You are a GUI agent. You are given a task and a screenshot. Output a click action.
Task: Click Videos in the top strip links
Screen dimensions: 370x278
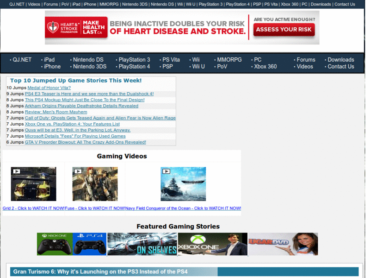click(x=34, y=4)
